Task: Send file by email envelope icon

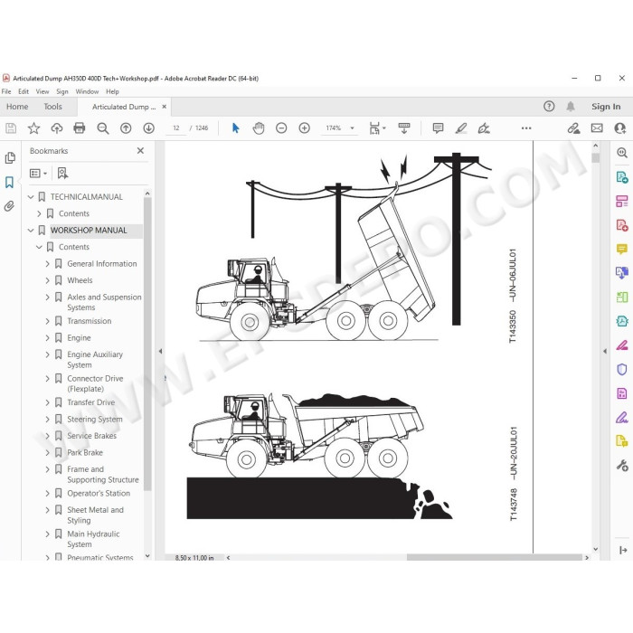Action: pyautogui.click(x=597, y=128)
